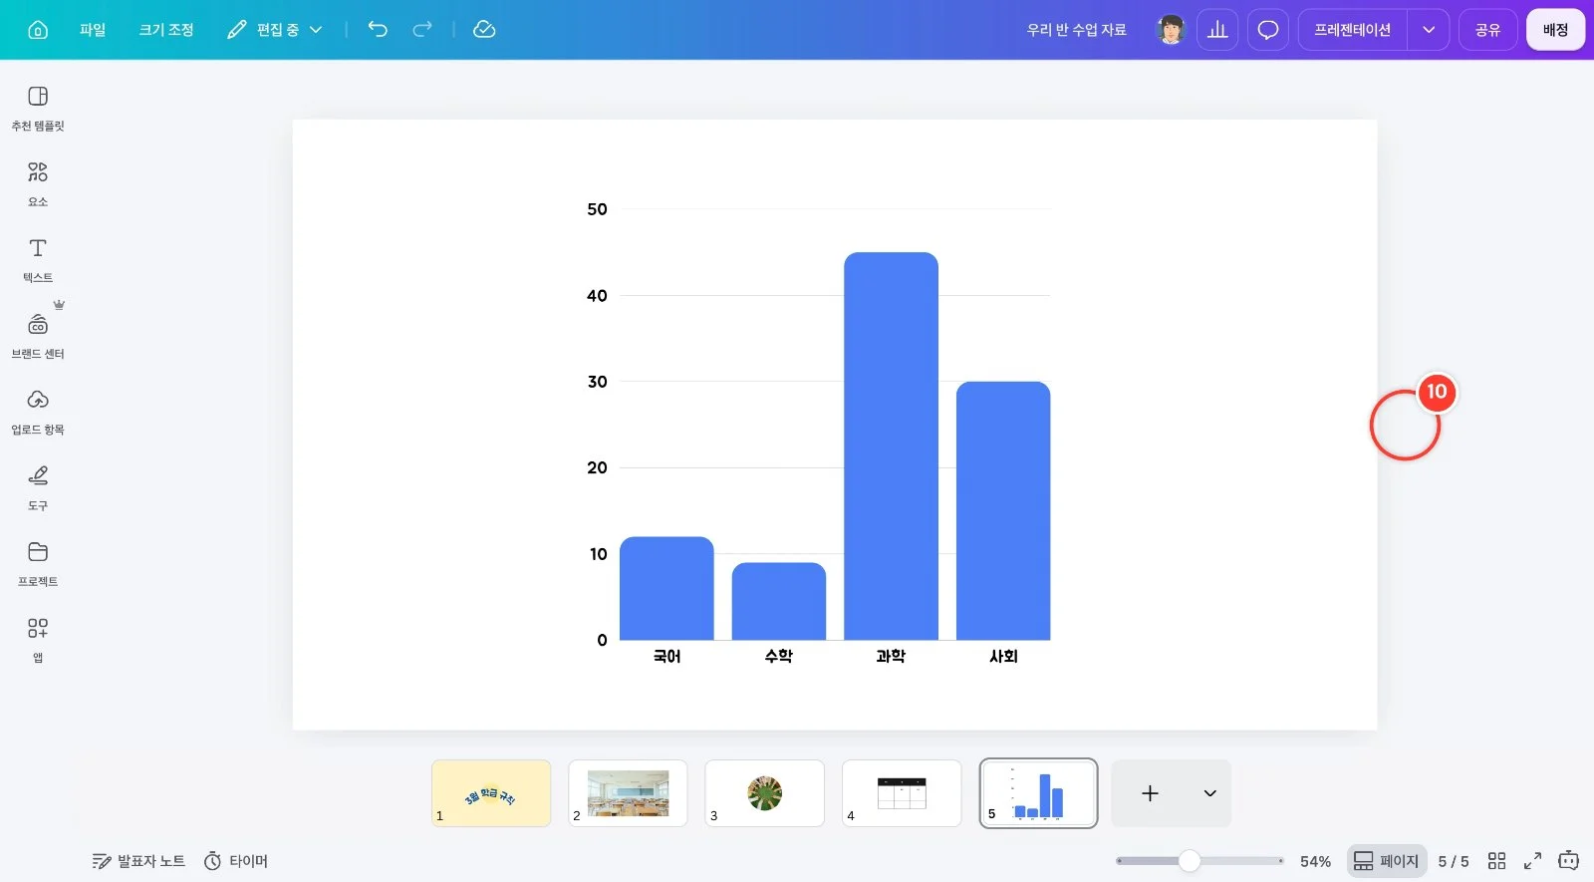Select page 4 table thumbnail
Screen dimensions: 1594x882
[902, 793]
